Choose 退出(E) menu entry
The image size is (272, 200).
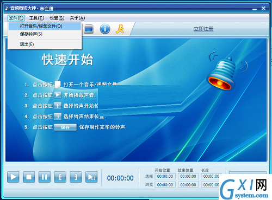click(x=45, y=44)
